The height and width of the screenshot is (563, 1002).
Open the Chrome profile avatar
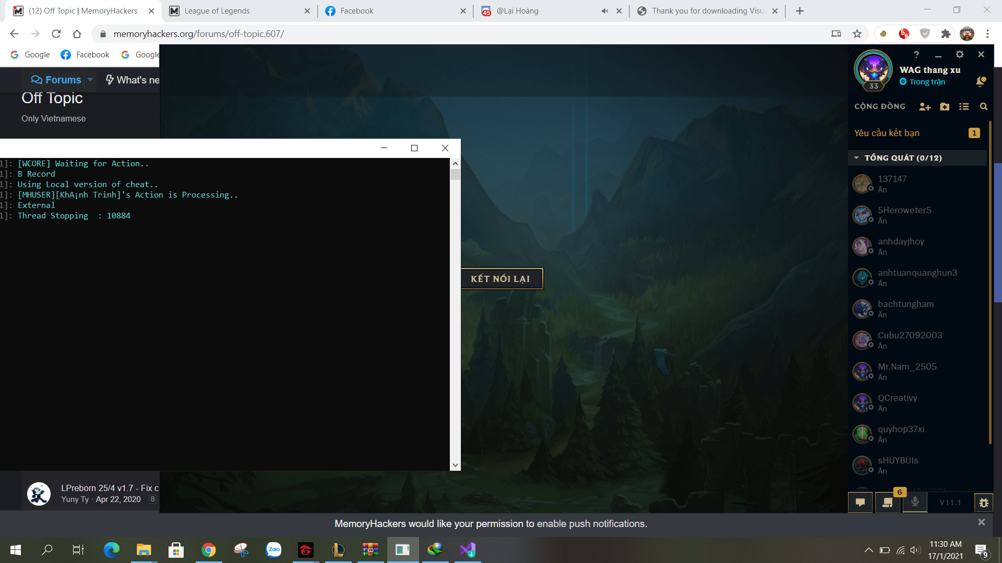click(967, 34)
